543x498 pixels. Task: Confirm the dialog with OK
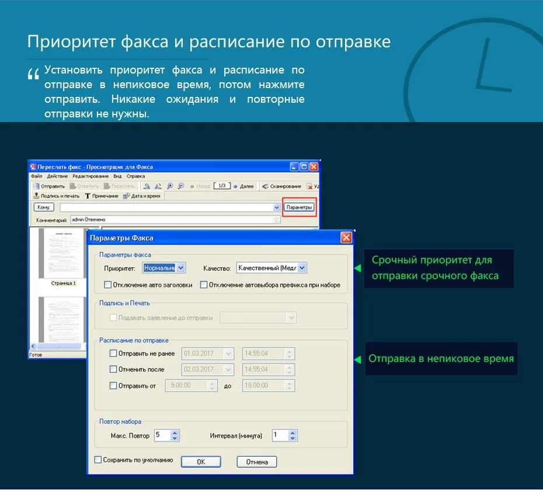pos(201,462)
